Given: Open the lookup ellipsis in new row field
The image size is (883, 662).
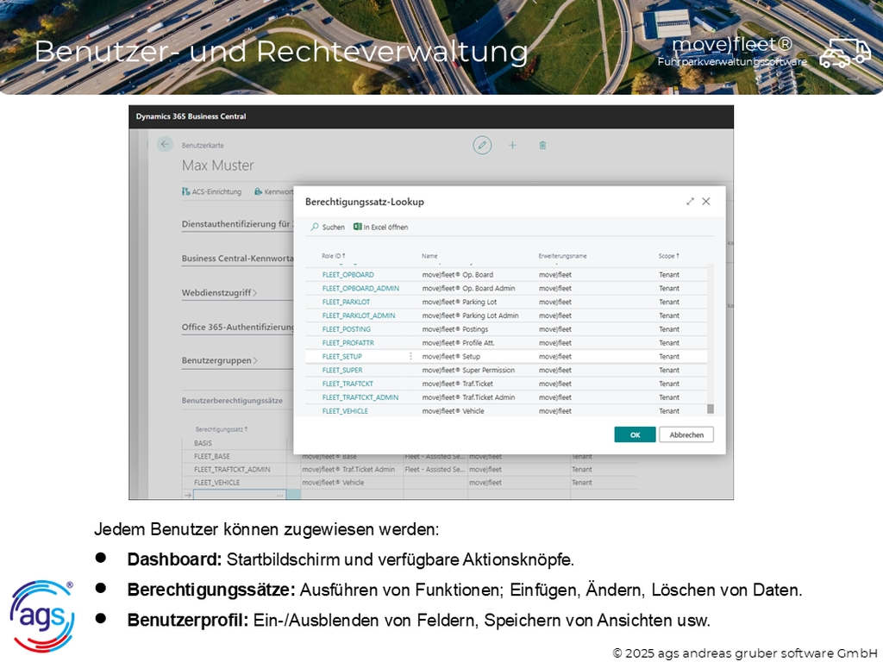Looking at the screenshot, I should (280, 495).
